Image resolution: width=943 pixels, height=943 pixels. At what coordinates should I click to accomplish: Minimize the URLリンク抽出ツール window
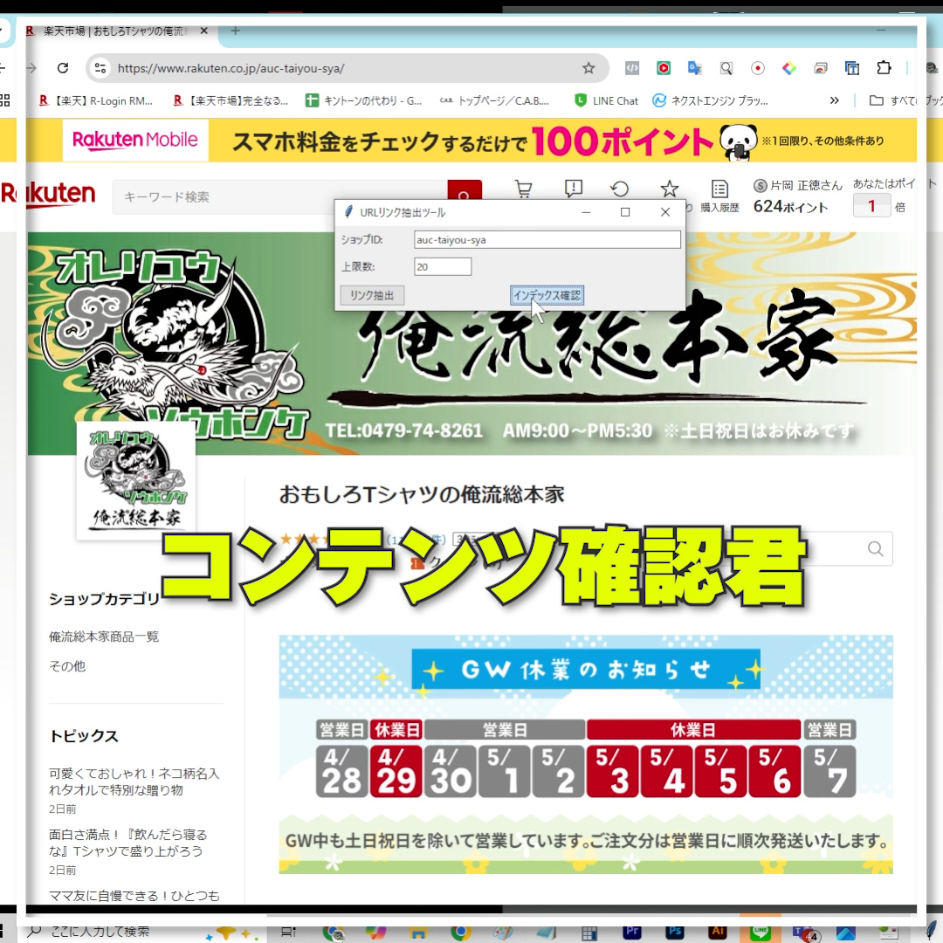[x=586, y=212]
